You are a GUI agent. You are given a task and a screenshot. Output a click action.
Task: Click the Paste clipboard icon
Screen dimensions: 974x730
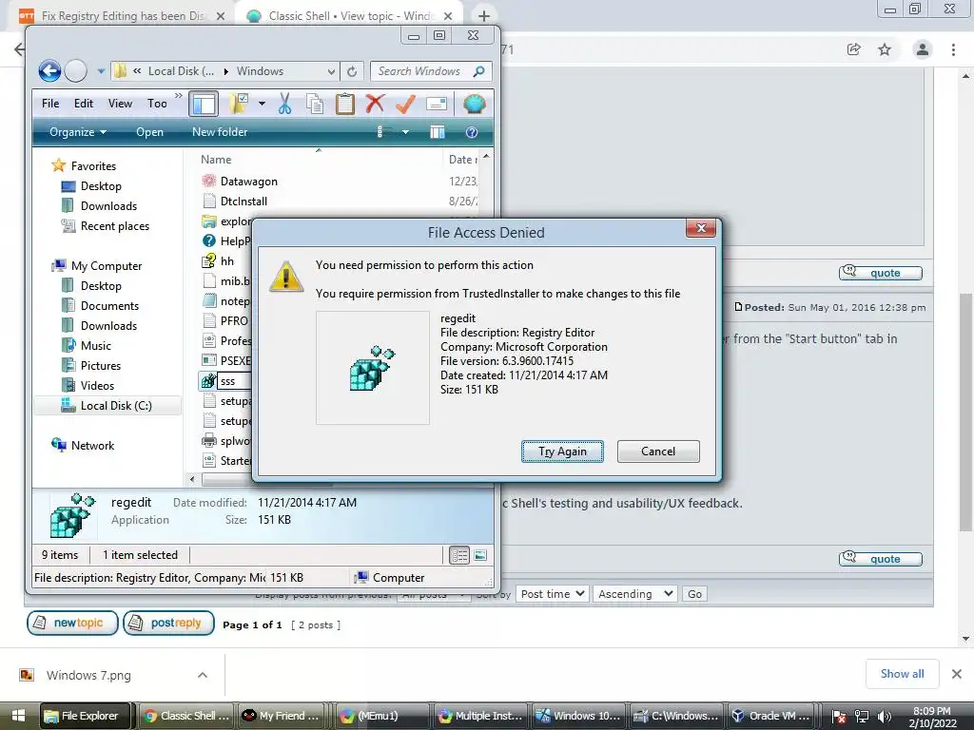pos(344,104)
